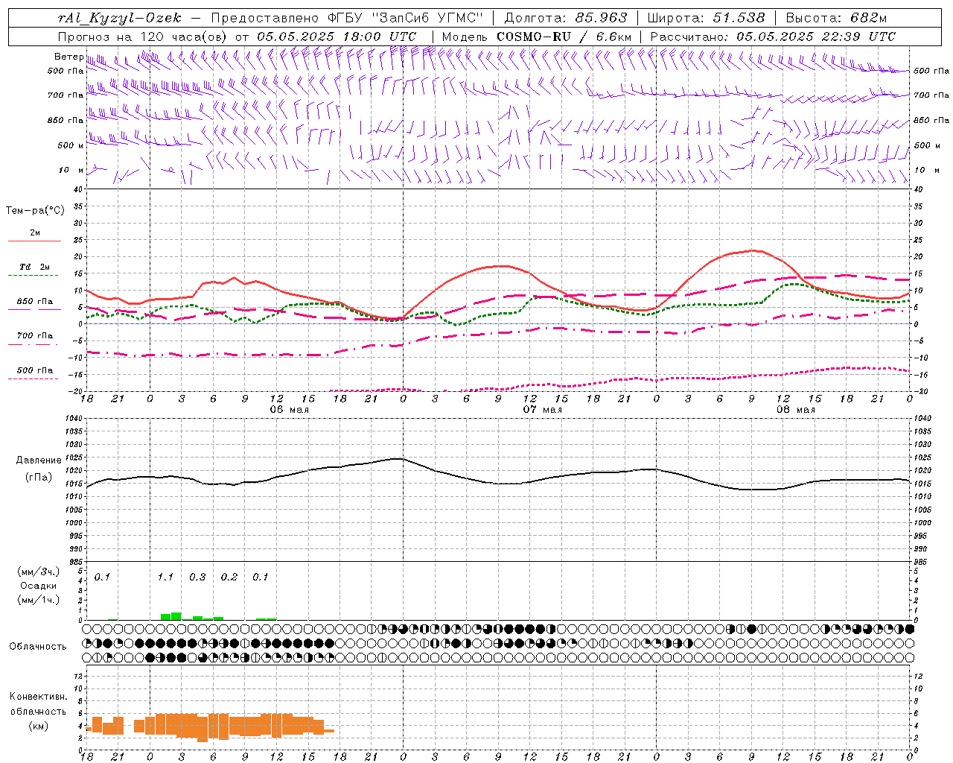Image resolution: width=953 pixels, height=763 pixels.
Task: Click the Осадки precipitation label
Action: pyautogui.click(x=38, y=586)
